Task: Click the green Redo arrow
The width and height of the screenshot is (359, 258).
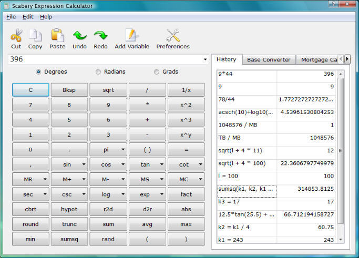Action: tap(100, 36)
